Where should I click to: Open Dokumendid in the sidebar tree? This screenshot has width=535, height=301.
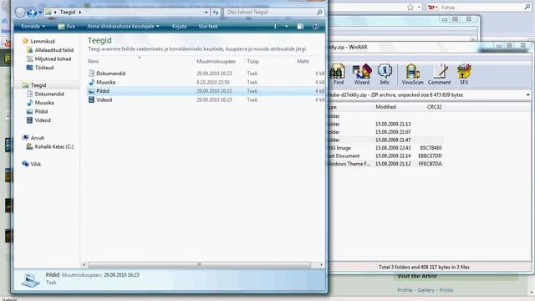(45, 94)
